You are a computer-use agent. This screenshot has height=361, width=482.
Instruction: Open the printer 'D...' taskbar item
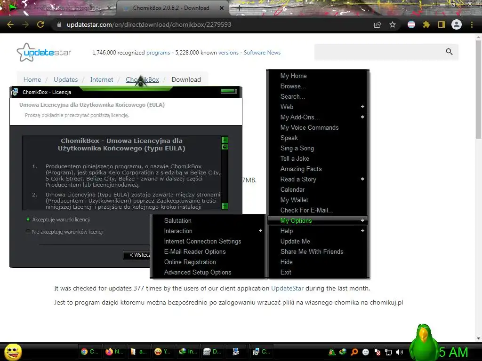pos(212,352)
